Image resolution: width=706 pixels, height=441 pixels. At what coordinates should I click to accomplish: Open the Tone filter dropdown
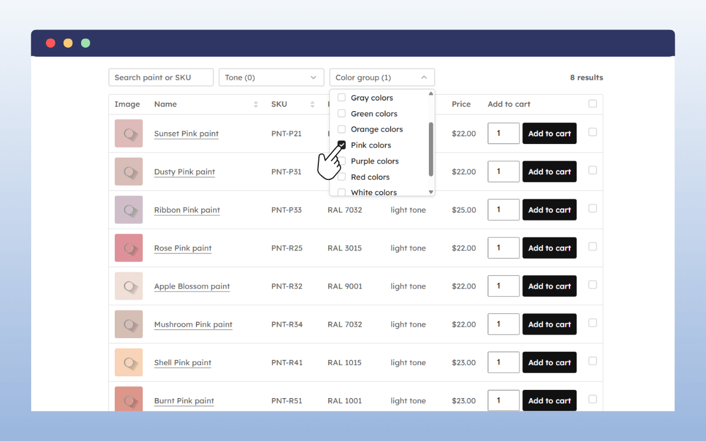pyautogui.click(x=271, y=77)
